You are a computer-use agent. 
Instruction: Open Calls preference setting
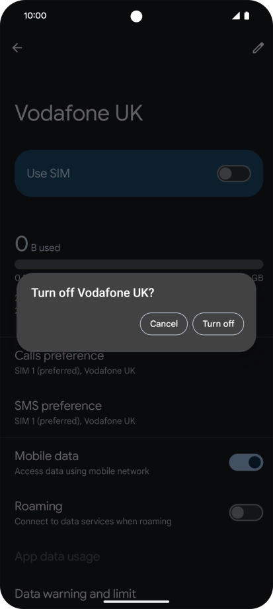click(x=136, y=362)
